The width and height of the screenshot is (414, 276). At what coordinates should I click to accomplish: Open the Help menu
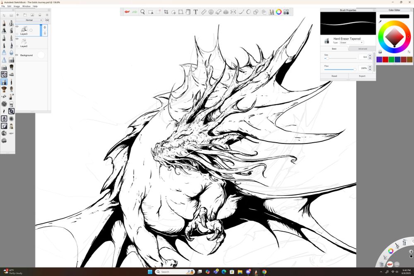point(35,6)
